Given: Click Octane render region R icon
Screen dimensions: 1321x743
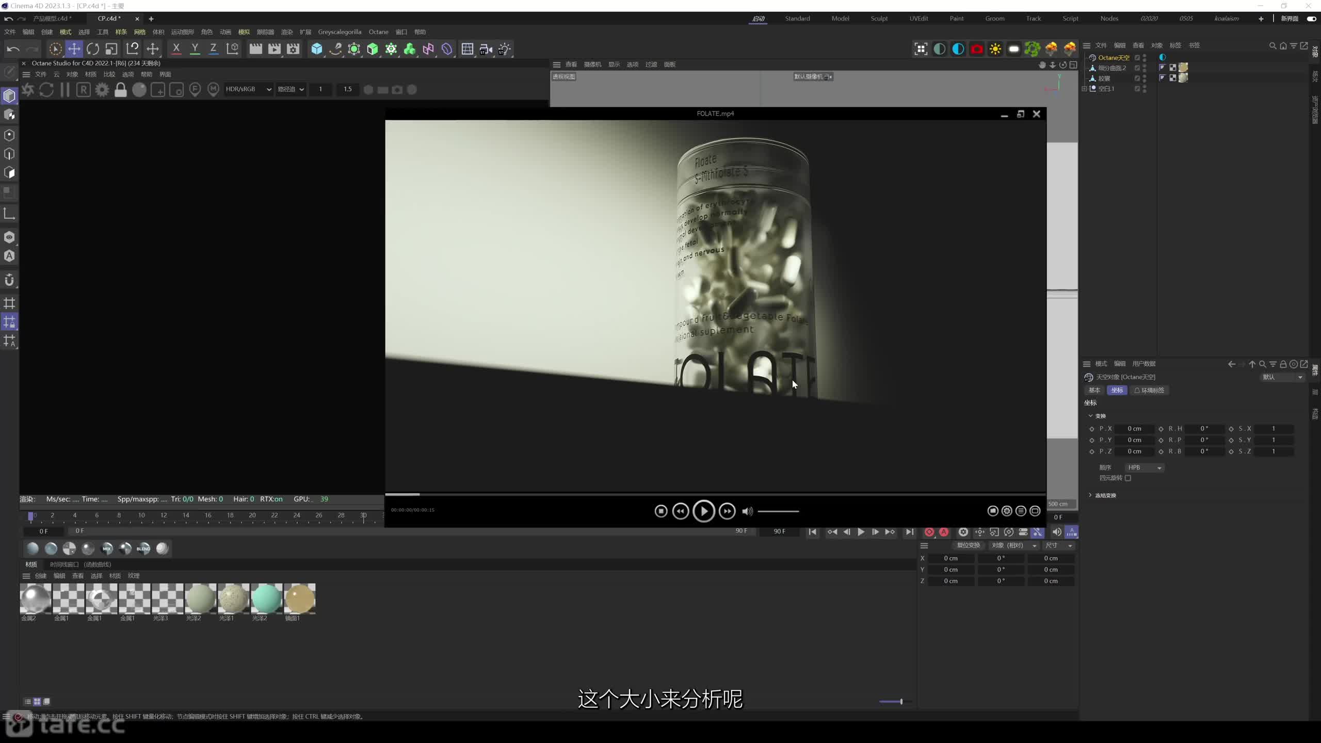Looking at the screenshot, I should pos(84,90).
